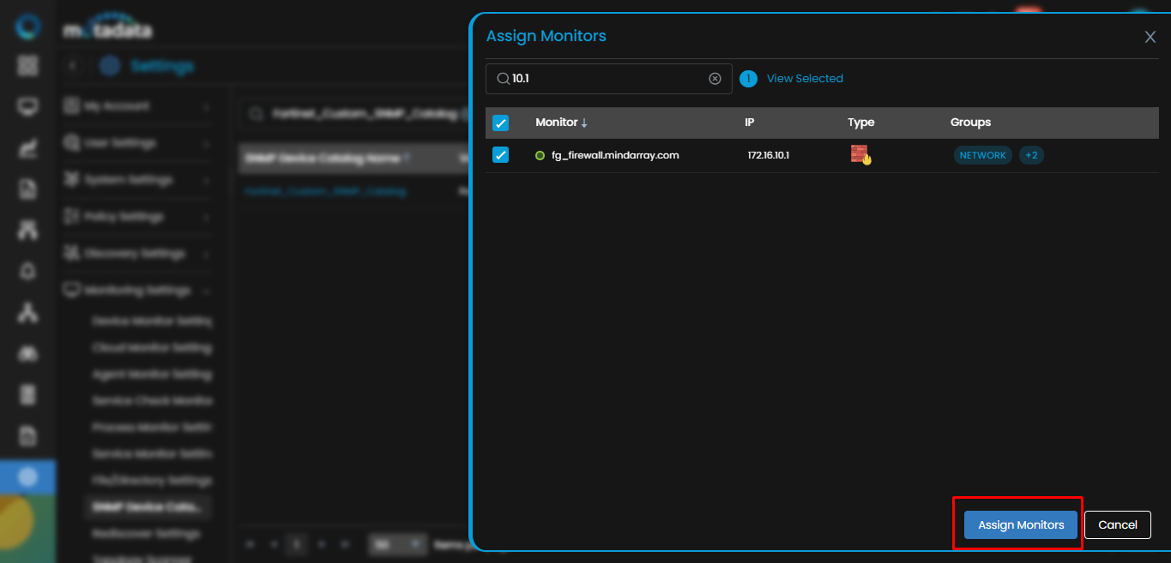Viewport: 1171px width, 563px height.
Task: Open Service Check Monitor submenu item
Action: [x=151, y=401]
